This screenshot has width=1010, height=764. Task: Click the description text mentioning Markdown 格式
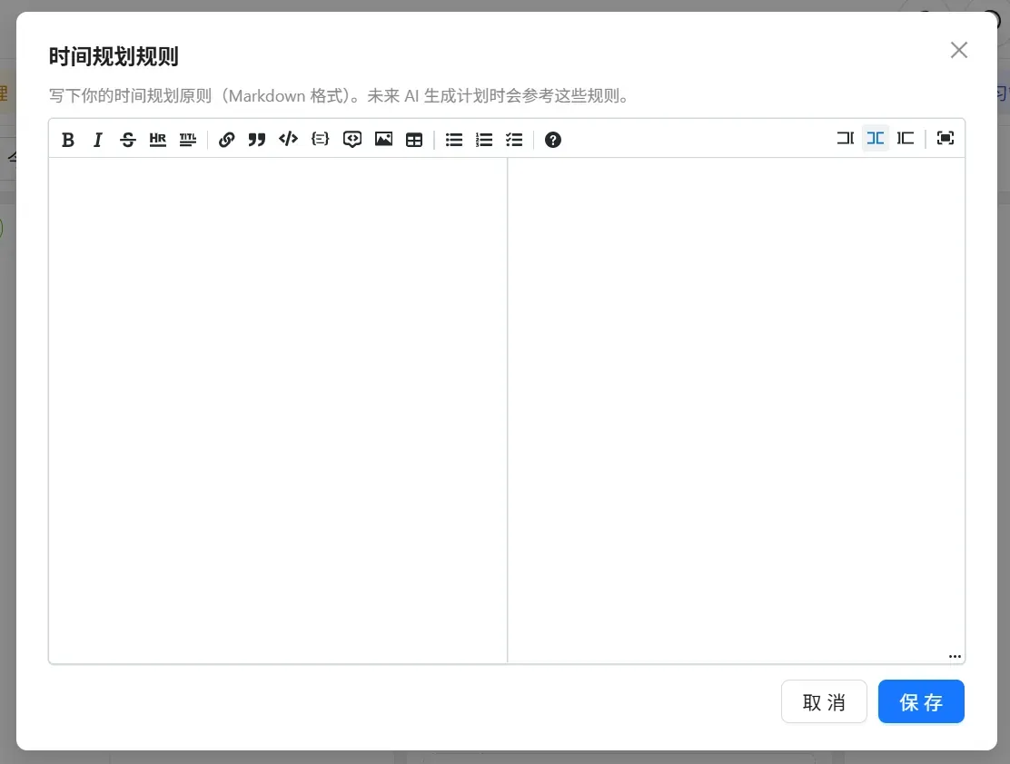(x=339, y=96)
